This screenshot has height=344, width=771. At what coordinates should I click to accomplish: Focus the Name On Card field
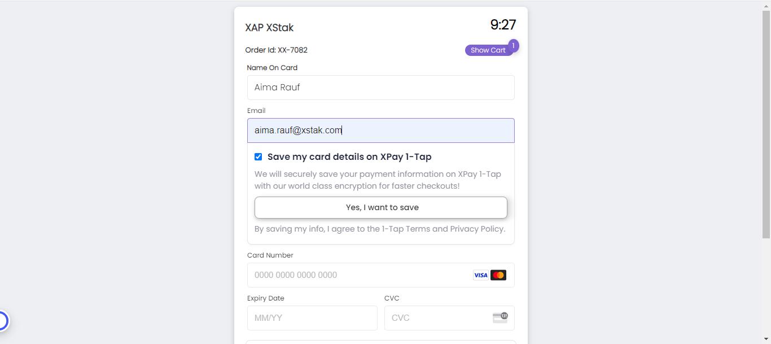[380, 88]
